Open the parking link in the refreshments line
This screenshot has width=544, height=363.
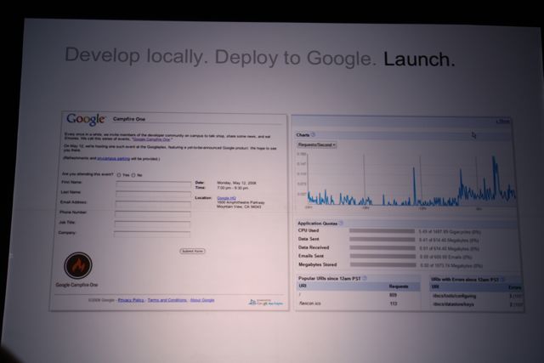[x=113, y=159]
